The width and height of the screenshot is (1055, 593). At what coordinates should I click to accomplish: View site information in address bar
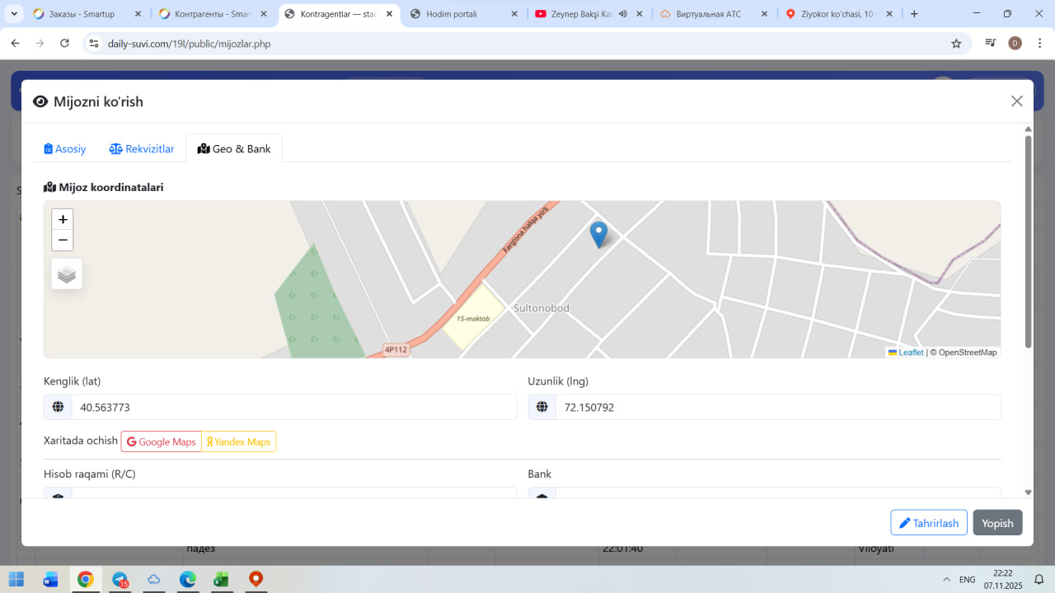[94, 44]
